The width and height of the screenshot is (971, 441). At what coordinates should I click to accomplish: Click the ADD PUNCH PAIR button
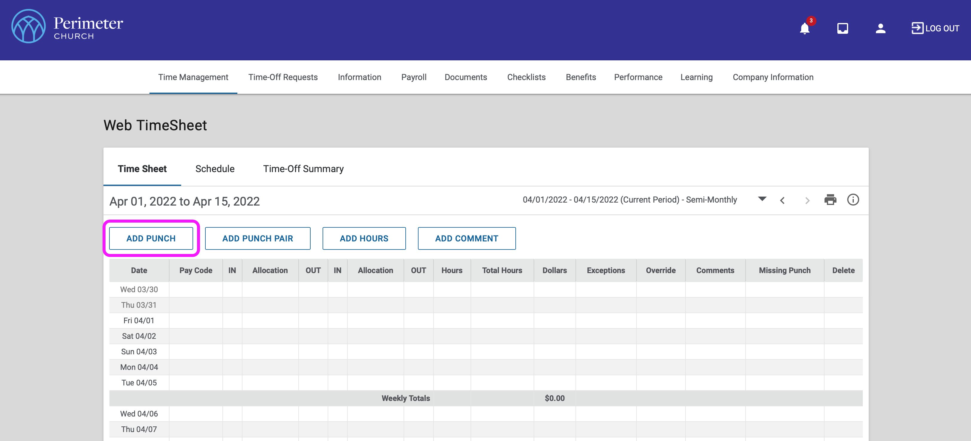tap(257, 238)
